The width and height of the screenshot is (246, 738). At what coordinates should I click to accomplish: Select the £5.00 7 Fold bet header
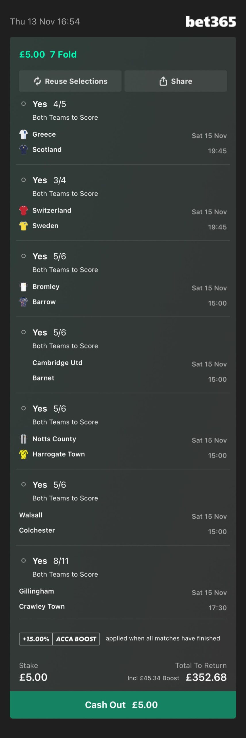tap(48, 54)
